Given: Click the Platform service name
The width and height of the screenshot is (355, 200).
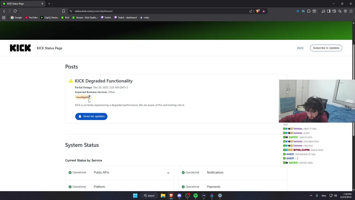Looking at the screenshot, I should [x=99, y=187].
